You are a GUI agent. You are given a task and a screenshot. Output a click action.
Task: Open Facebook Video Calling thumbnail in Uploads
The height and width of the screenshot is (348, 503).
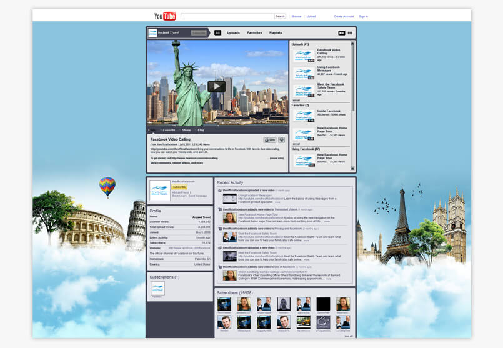click(304, 56)
